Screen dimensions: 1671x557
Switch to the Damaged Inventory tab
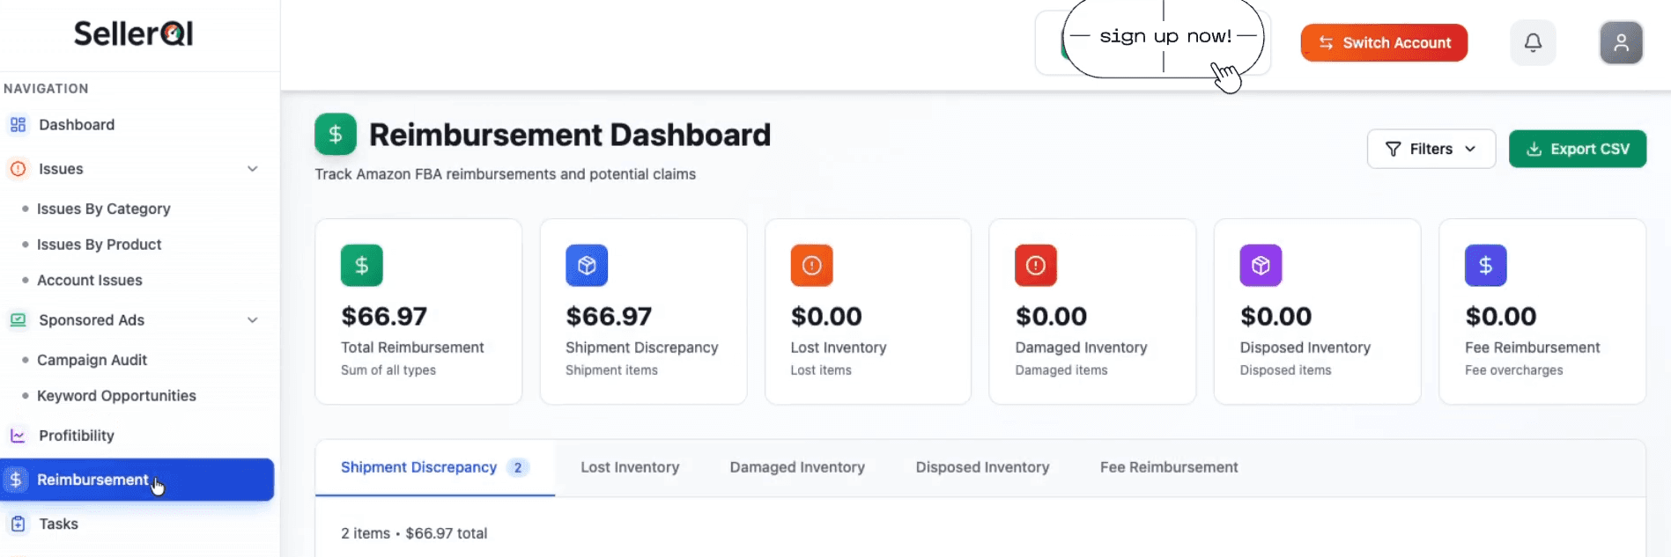click(x=797, y=467)
